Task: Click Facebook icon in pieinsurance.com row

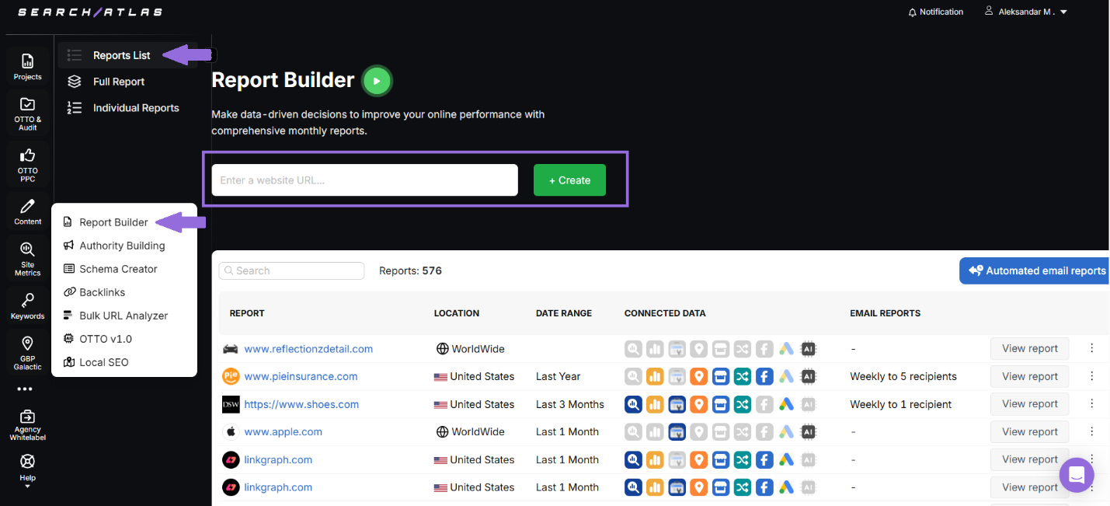Action: click(x=764, y=376)
